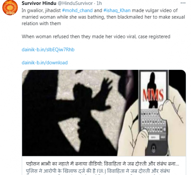Click the text 'relation with them'
Viewport: 191px width, 175px height.
(41, 24)
